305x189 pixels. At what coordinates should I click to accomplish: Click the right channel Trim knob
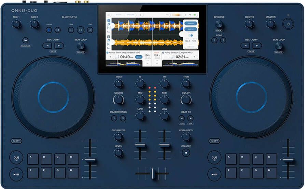point(186,84)
